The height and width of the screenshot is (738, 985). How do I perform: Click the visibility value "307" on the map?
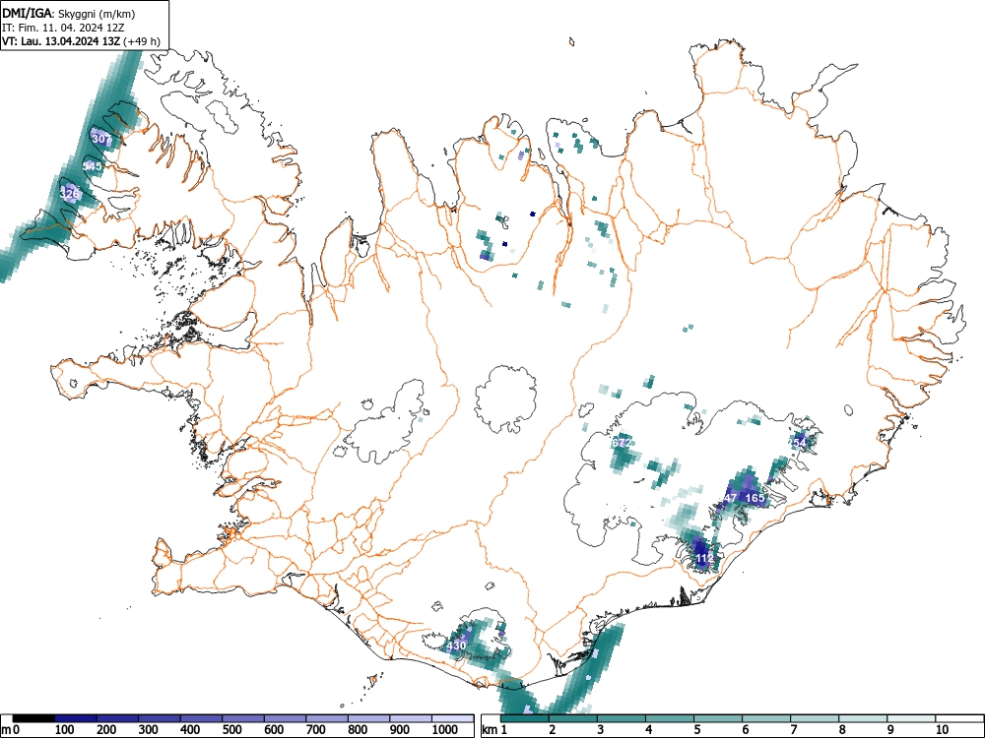101,139
